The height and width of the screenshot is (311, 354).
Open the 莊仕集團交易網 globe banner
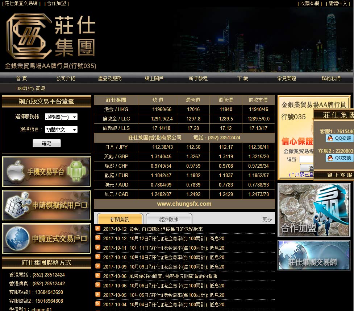pyautogui.click(x=314, y=255)
